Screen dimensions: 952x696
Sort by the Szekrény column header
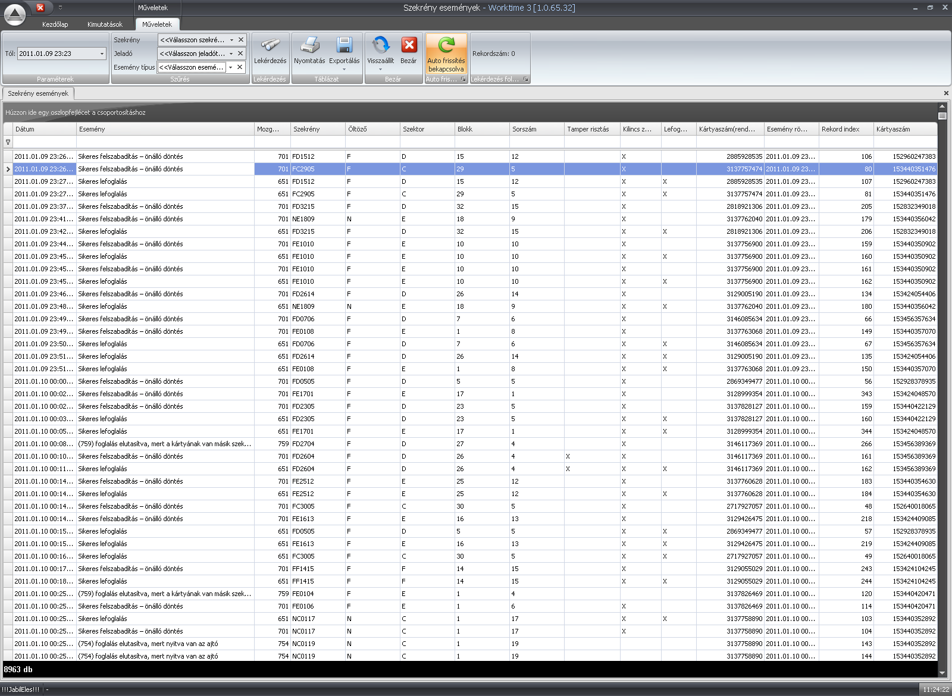(x=318, y=129)
